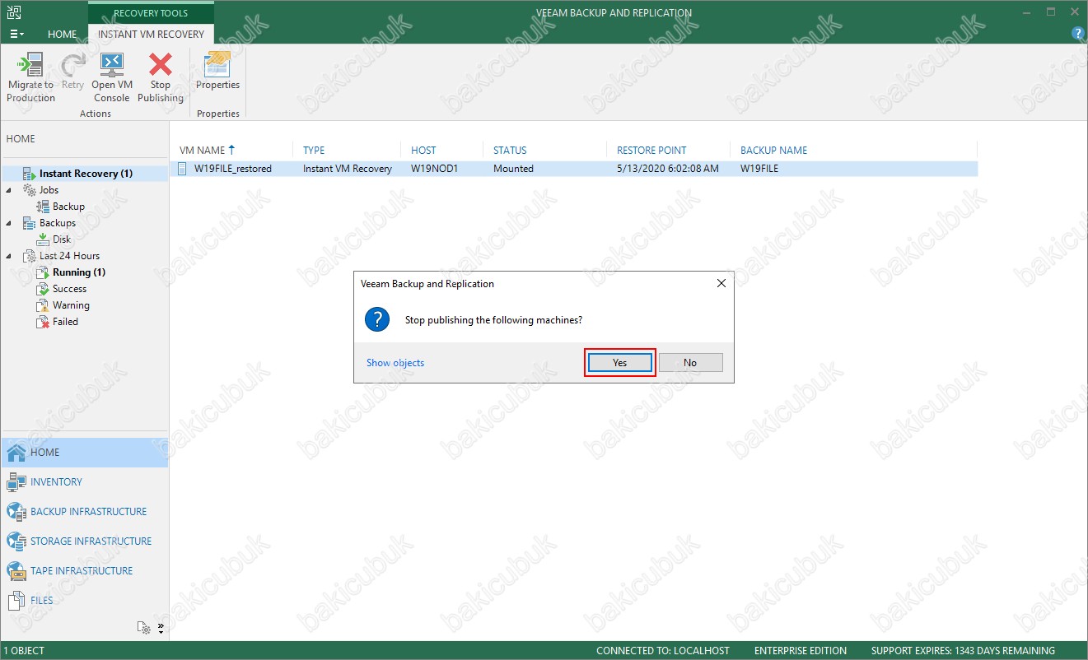The height and width of the screenshot is (660, 1088).
Task: Open navigation pane options gear icon
Action: point(145,628)
